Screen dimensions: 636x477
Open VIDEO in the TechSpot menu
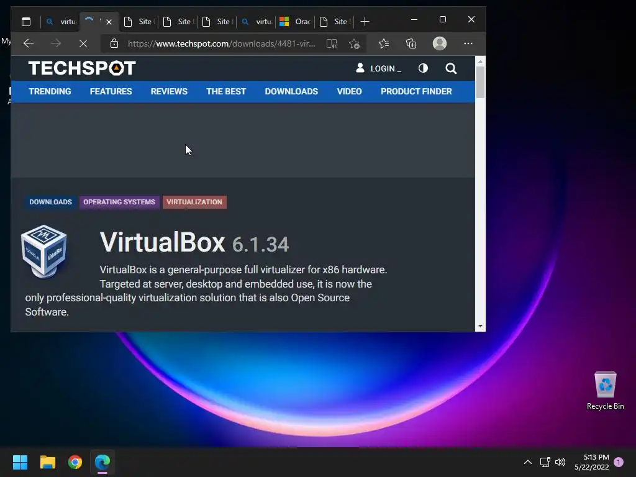(x=349, y=92)
